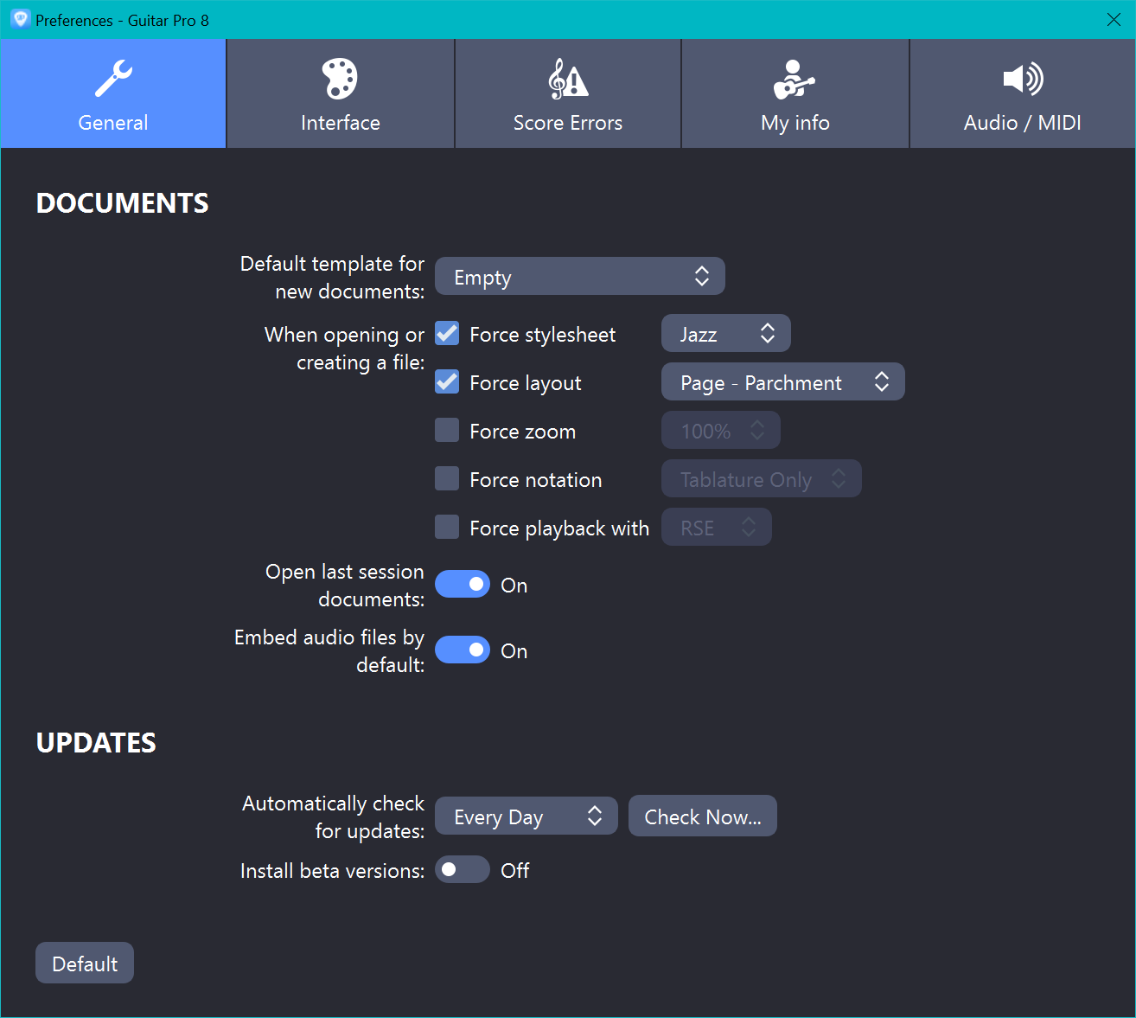
Task: Click the Force stylesheet label text
Action: click(x=543, y=335)
